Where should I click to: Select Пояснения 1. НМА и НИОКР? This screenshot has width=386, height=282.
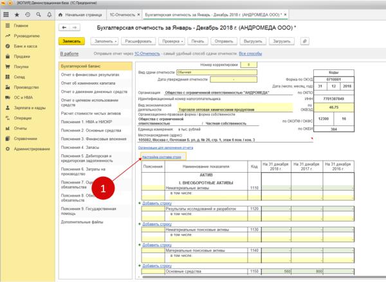click(x=95, y=122)
